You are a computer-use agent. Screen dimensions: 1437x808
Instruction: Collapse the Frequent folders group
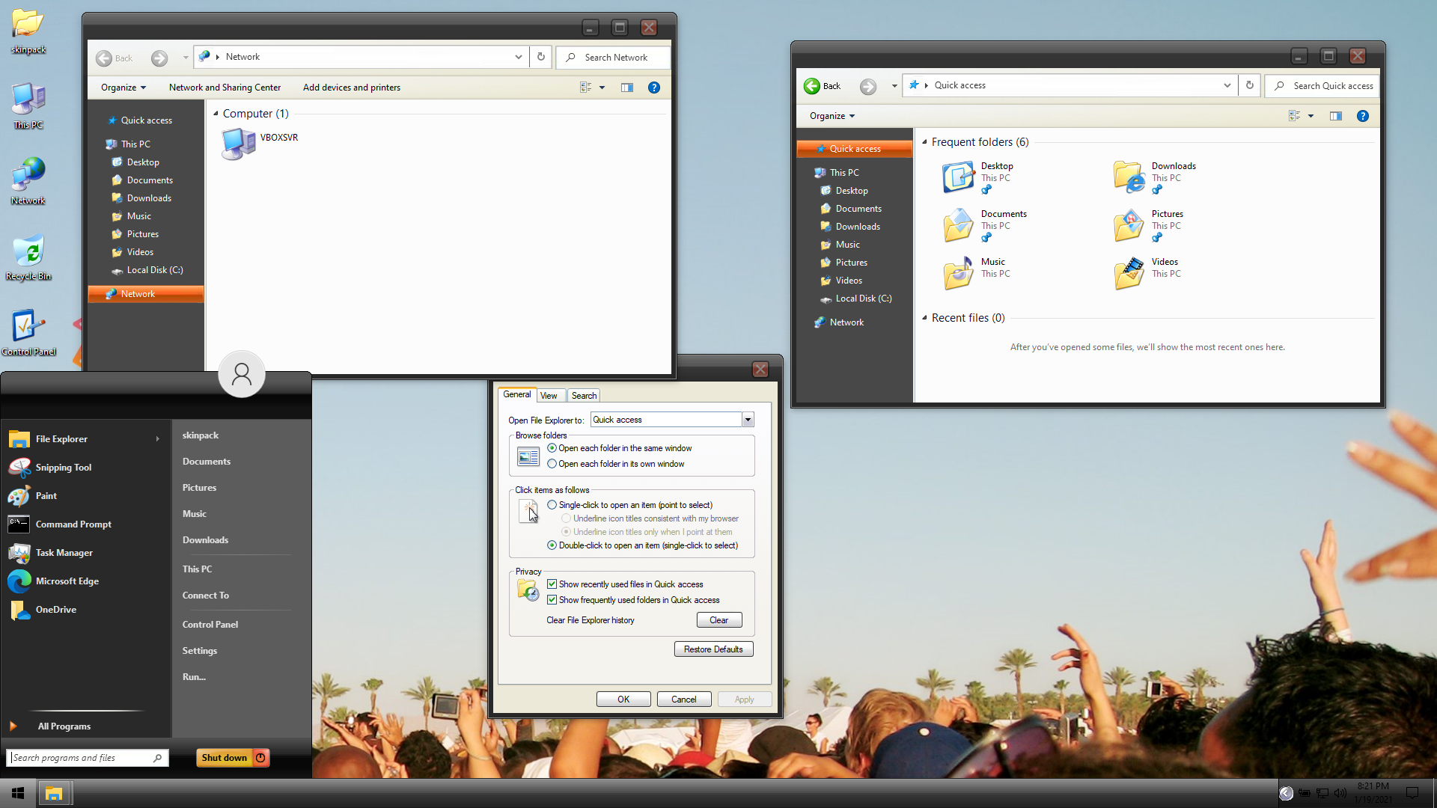coord(924,142)
